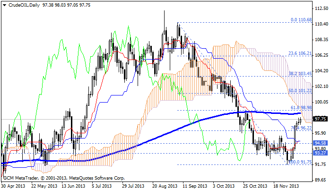Click the small triangle marker in top-left corner

click(3, 4)
